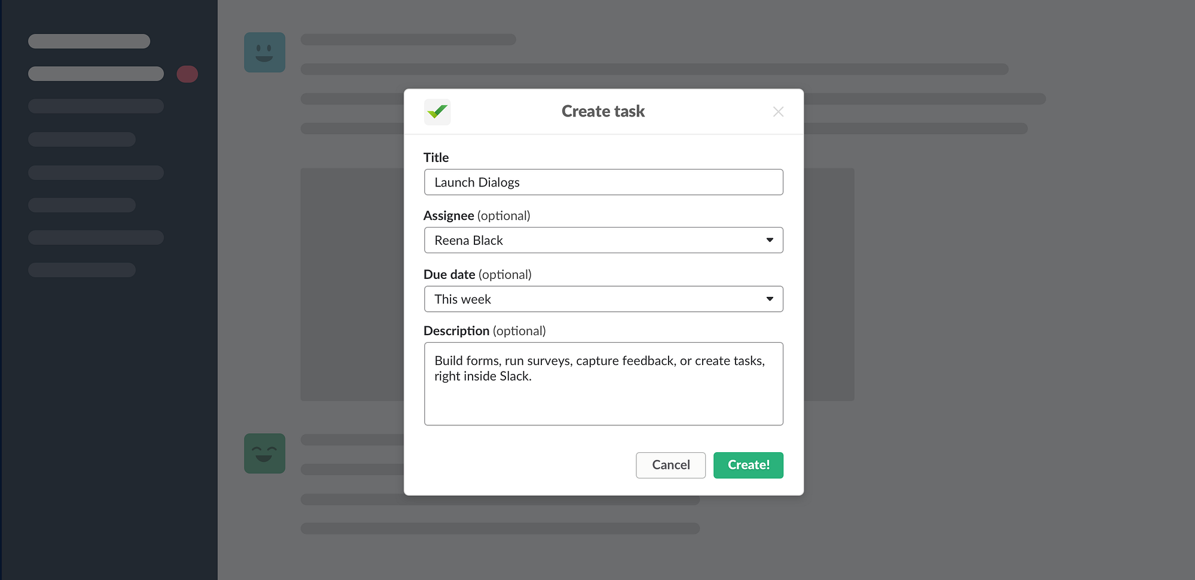
Task: Select the Launch Dialogs title text
Action: pyautogui.click(x=476, y=182)
